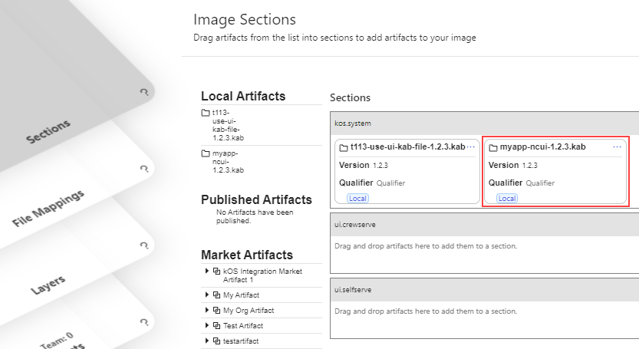Expand the My Org Artifact entry
Screen dimensions: 639x349
click(x=206, y=310)
